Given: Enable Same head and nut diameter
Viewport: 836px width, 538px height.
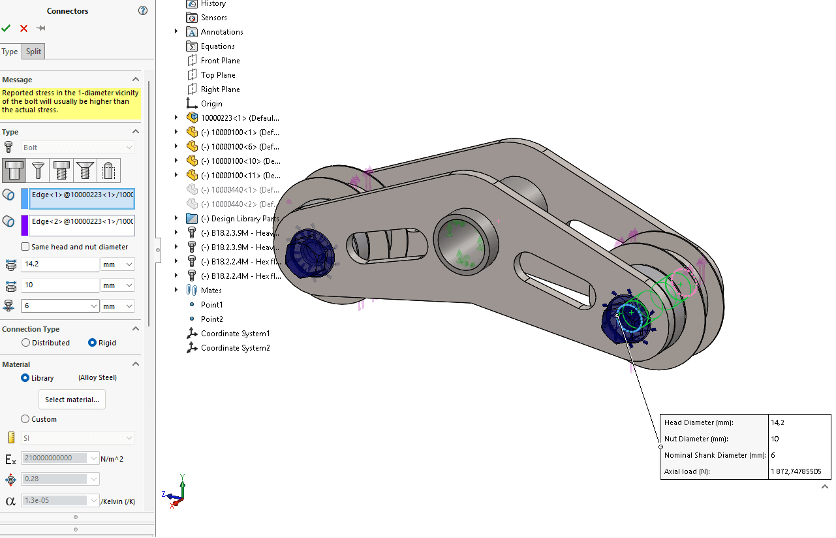Looking at the screenshot, I should click(x=25, y=247).
